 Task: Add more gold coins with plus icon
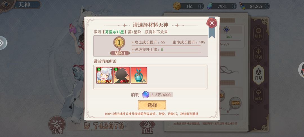pyautogui.click(x=201, y=6)
